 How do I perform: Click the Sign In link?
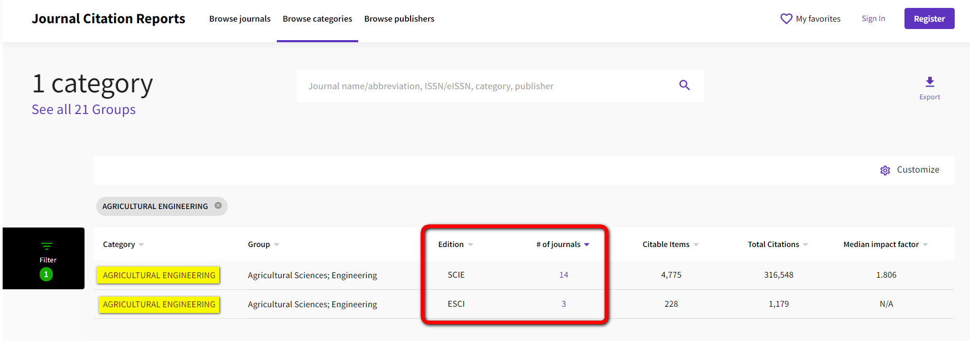873,18
